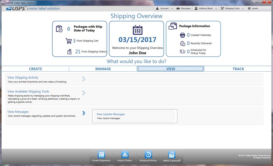Click the Account person icon
273x166 pixels.
[x=157, y=8]
